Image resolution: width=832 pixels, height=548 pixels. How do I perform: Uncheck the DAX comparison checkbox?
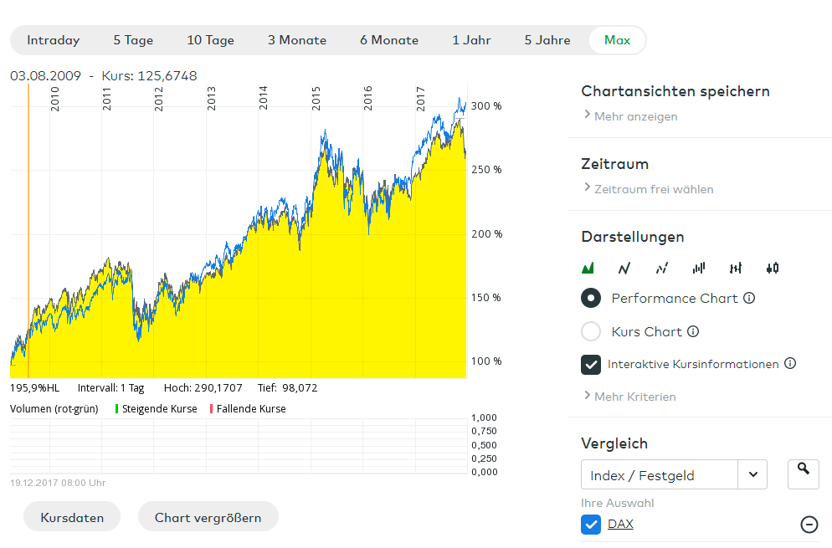coord(591,525)
